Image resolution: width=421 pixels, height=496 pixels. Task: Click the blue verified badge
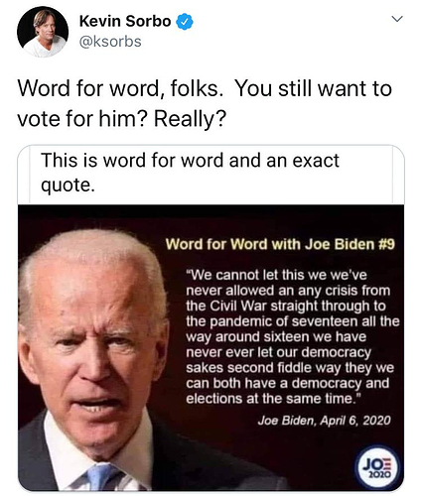click(185, 22)
